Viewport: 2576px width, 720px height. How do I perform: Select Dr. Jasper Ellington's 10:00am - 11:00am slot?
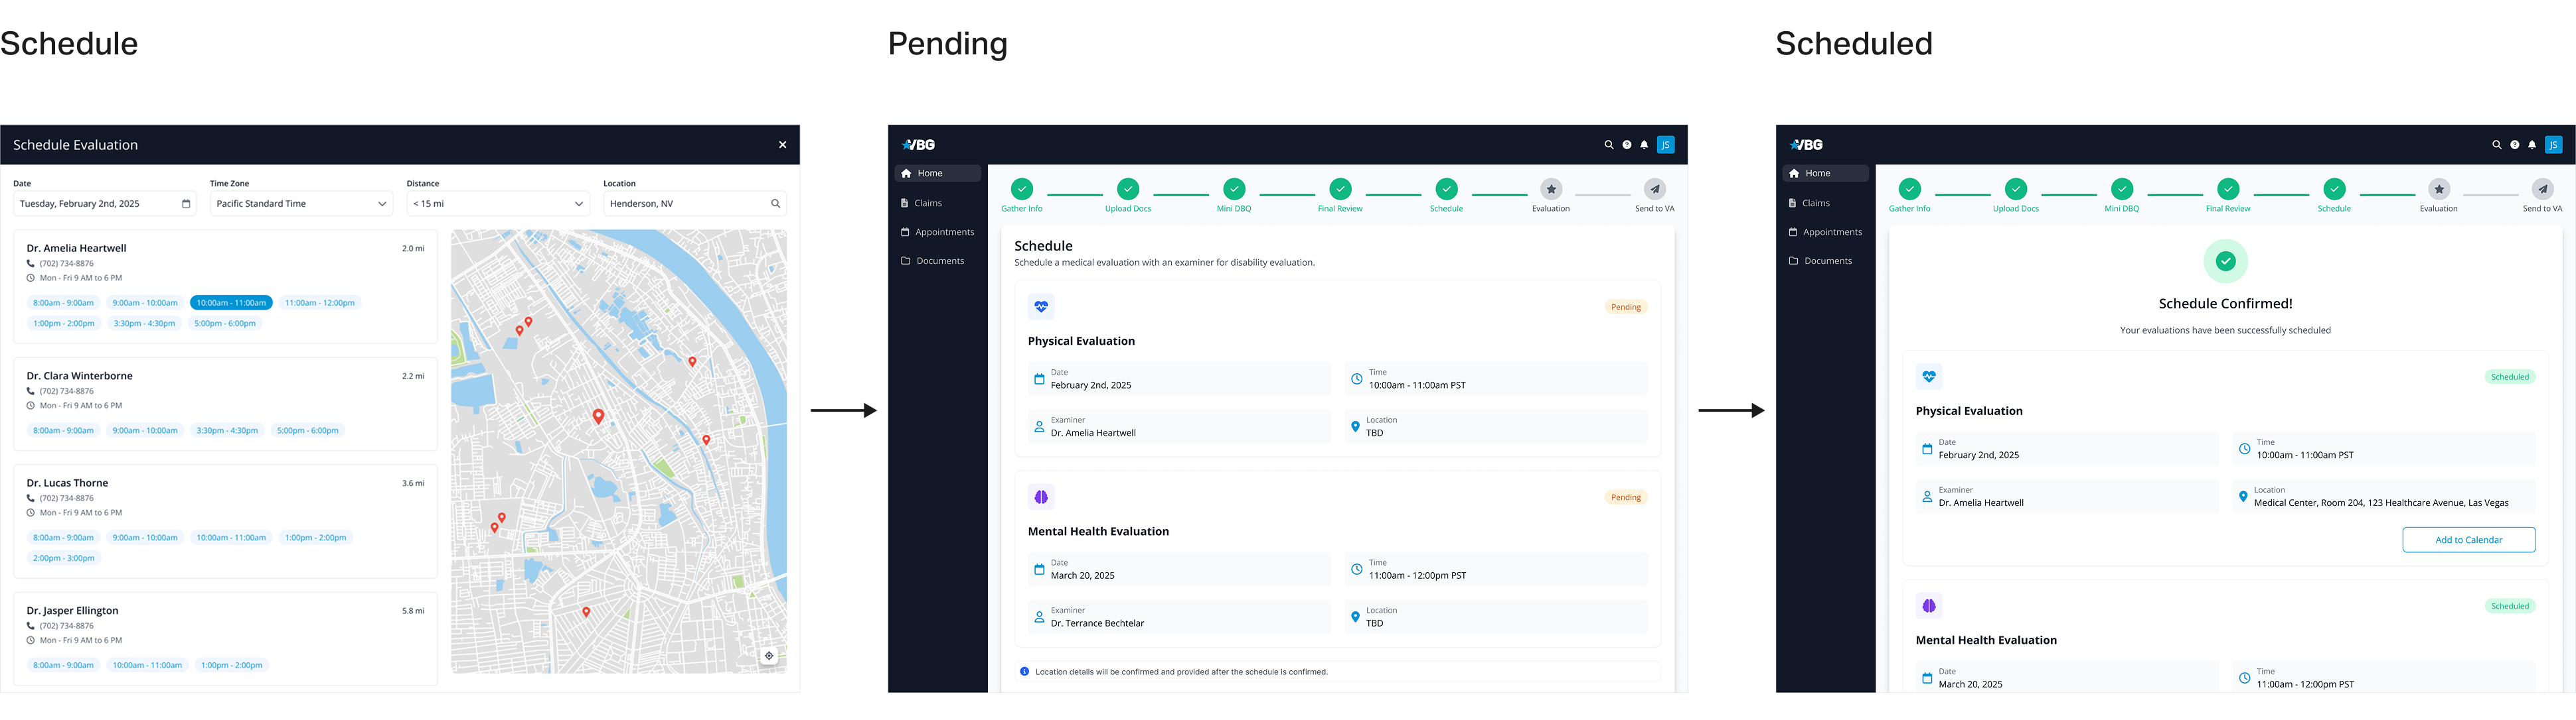(147, 665)
